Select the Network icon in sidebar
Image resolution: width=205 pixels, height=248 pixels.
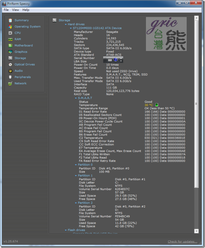pos(10,83)
